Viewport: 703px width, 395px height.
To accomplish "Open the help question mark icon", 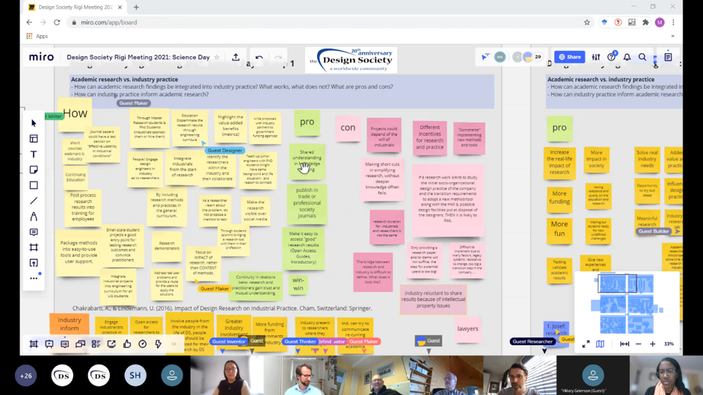I will tap(611, 57).
